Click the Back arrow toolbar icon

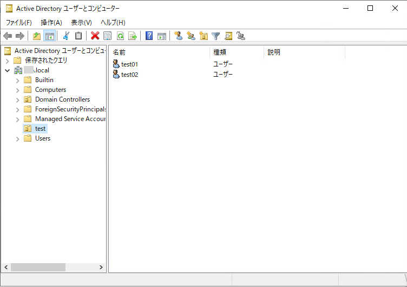point(8,36)
